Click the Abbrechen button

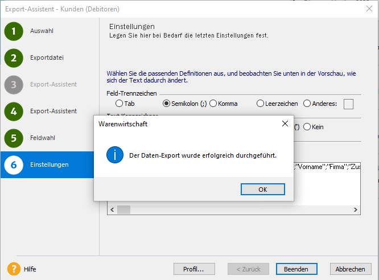pyautogui.click(x=350, y=269)
